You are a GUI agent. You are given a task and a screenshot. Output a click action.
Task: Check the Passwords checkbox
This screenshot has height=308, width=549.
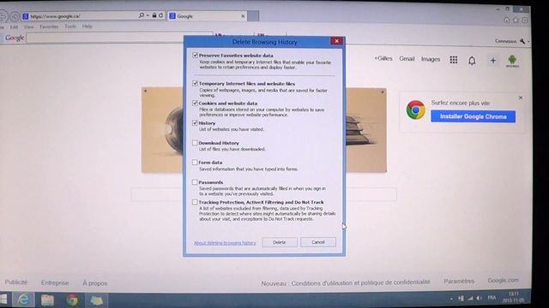[195, 182]
